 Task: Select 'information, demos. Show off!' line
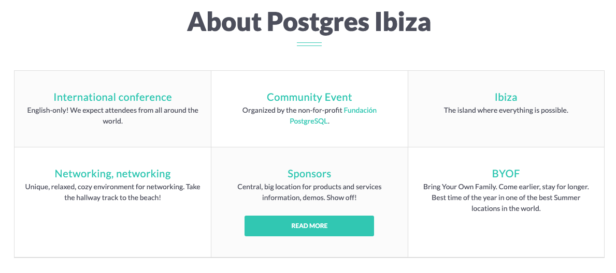pyautogui.click(x=309, y=198)
